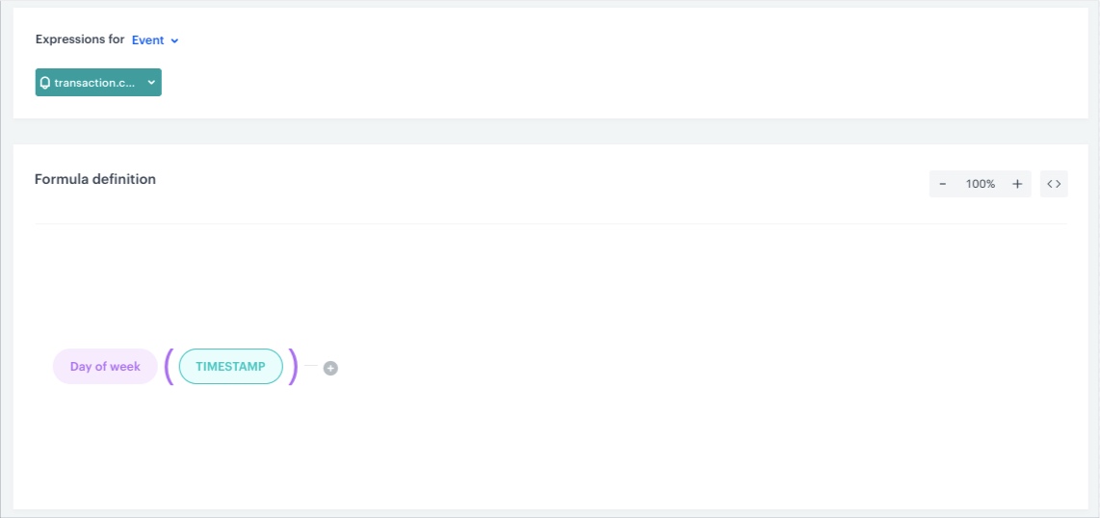The width and height of the screenshot is (1100, 518).
Task: Click the 100% zoom level
Action: coord(980,184)
